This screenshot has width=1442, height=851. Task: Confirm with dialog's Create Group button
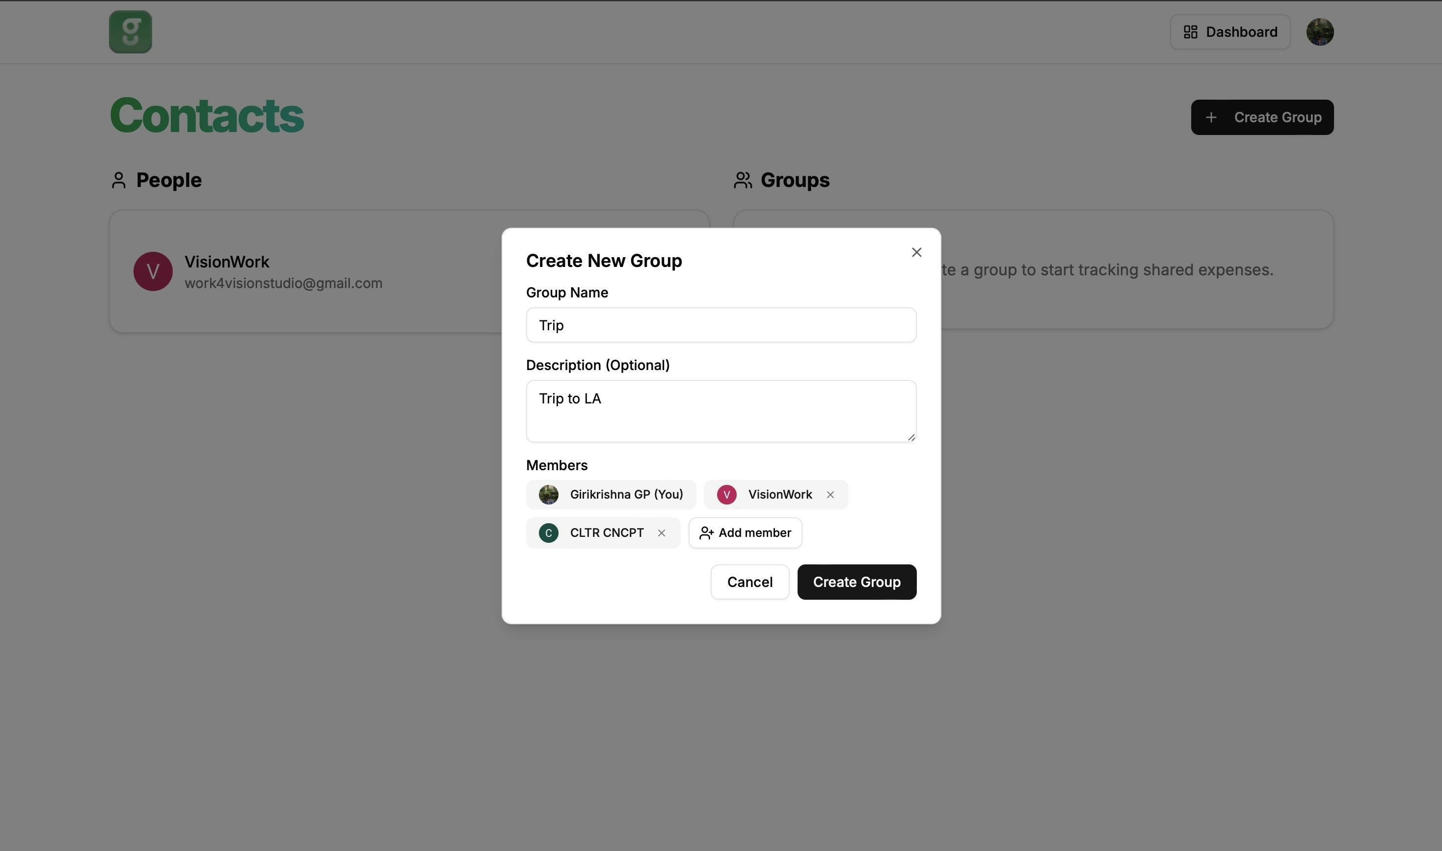(856, 582)
